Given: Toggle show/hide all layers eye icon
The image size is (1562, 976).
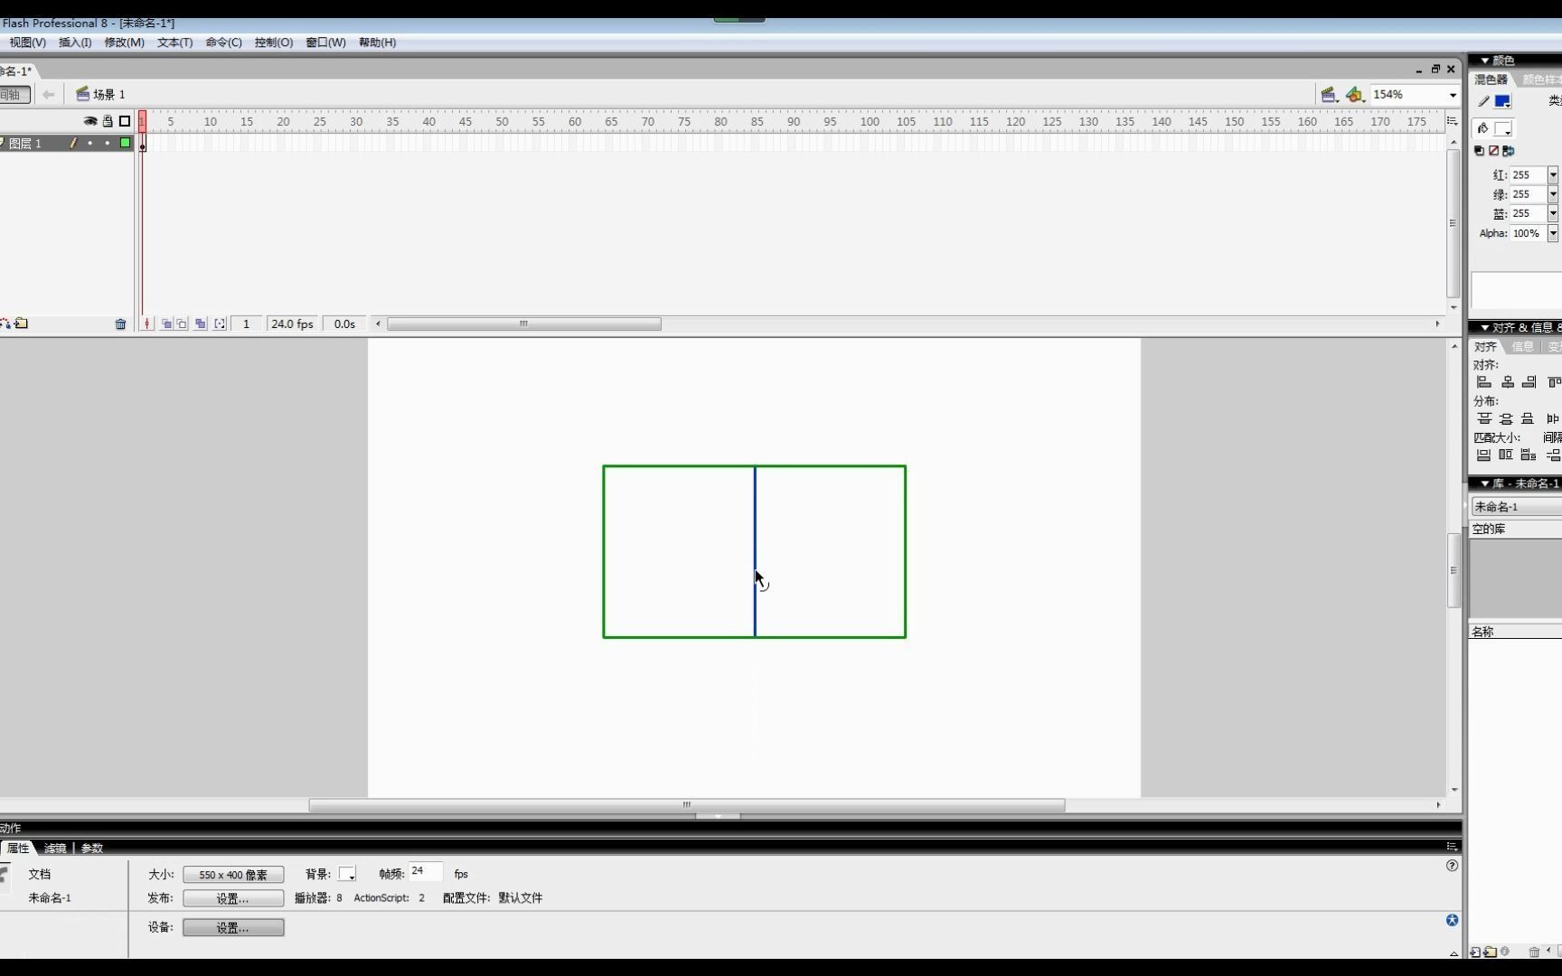Looking at the screenshot, I should pyautogui.click(x=90, y=121).
